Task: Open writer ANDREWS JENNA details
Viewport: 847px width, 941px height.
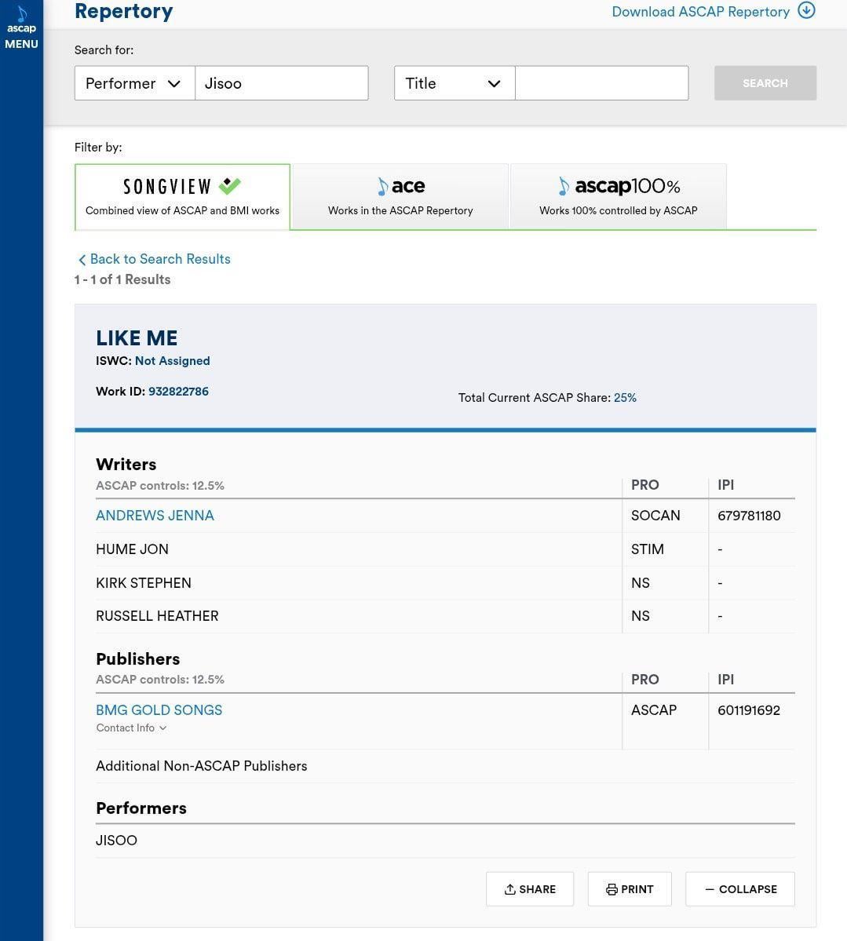Action: pyautogui.click(x=155, y=516)
